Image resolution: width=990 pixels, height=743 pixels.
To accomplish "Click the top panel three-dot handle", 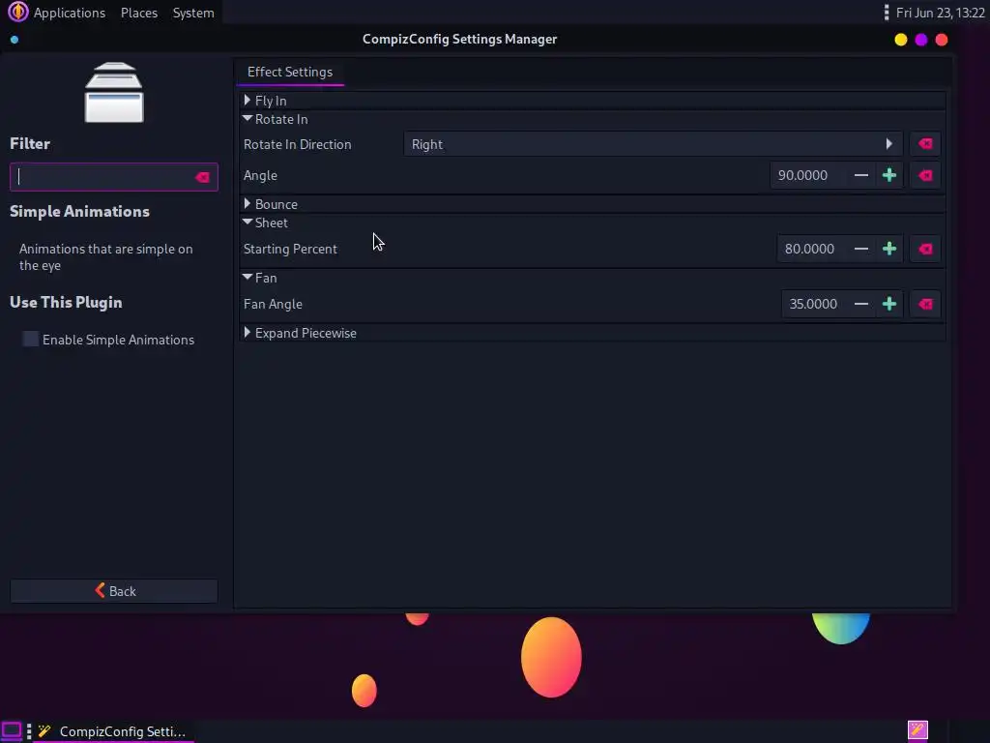I will click(x=886, y=13).
